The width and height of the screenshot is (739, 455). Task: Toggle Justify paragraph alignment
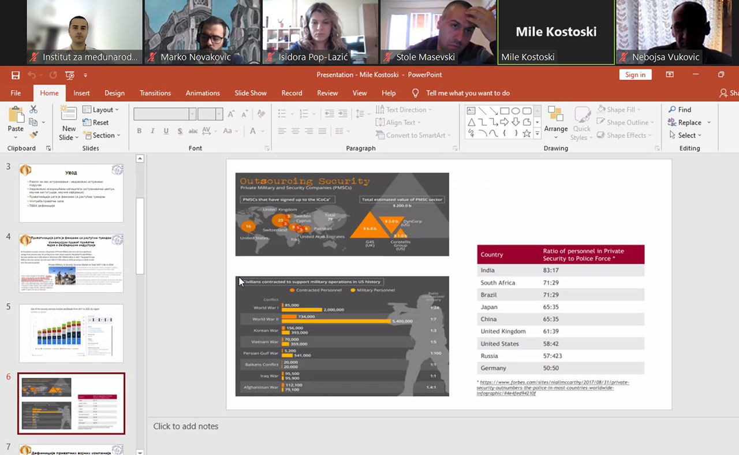point(322,131)
